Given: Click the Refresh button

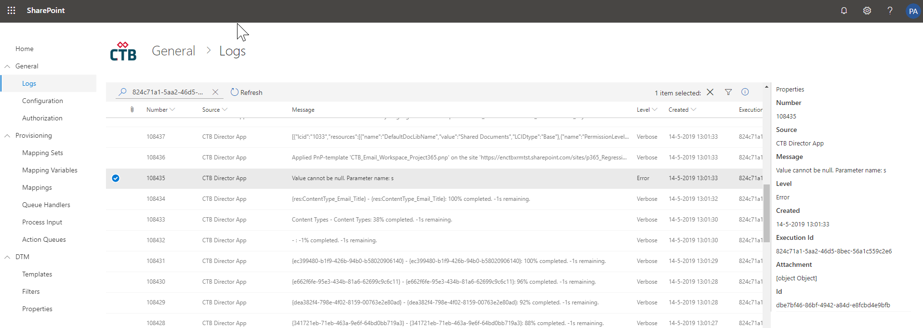Looking at the screenshot, I should (x=246, y=92).
